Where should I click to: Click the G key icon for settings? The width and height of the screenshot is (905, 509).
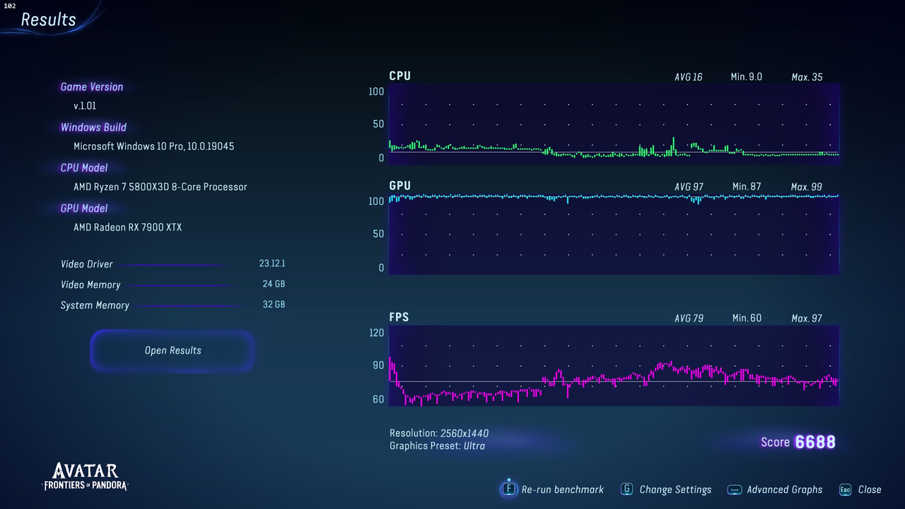click(x=626, y=489)
